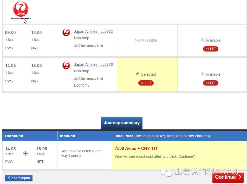This screenshot has width=247, height=184.
Task: Click the airplane icon in the Outbound summary
Action: (x=26, y=153)
